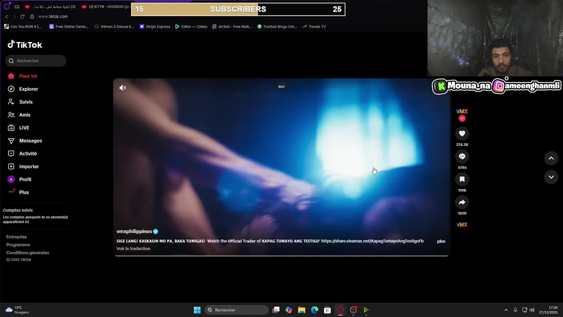Open the volume control in system tray
The height and width of the screenshot is (317, 563).
(532, 310)
